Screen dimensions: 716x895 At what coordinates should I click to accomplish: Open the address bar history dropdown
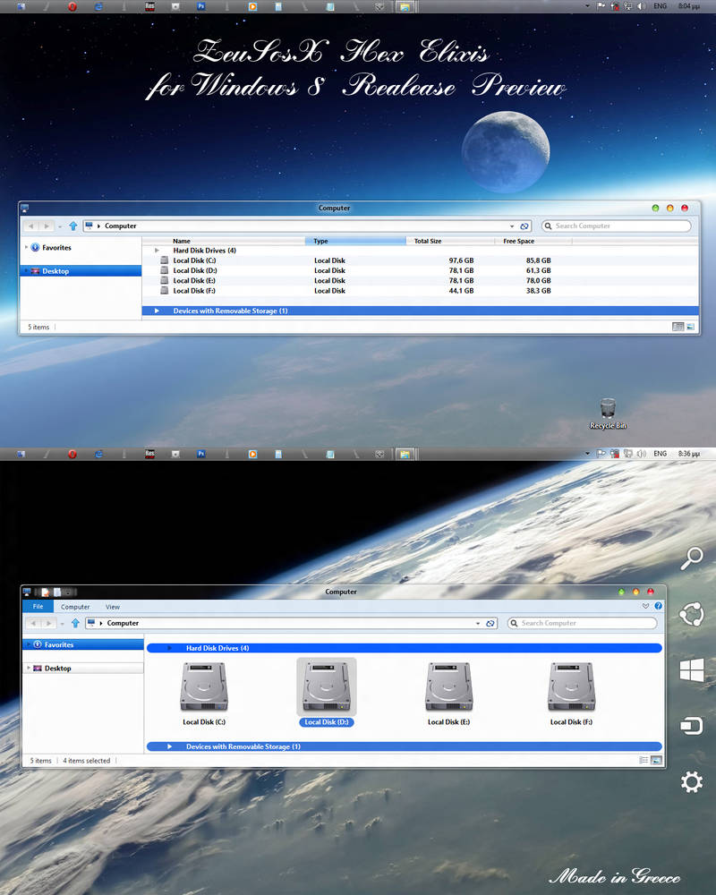pyautogui.click(x=477, y=622)
